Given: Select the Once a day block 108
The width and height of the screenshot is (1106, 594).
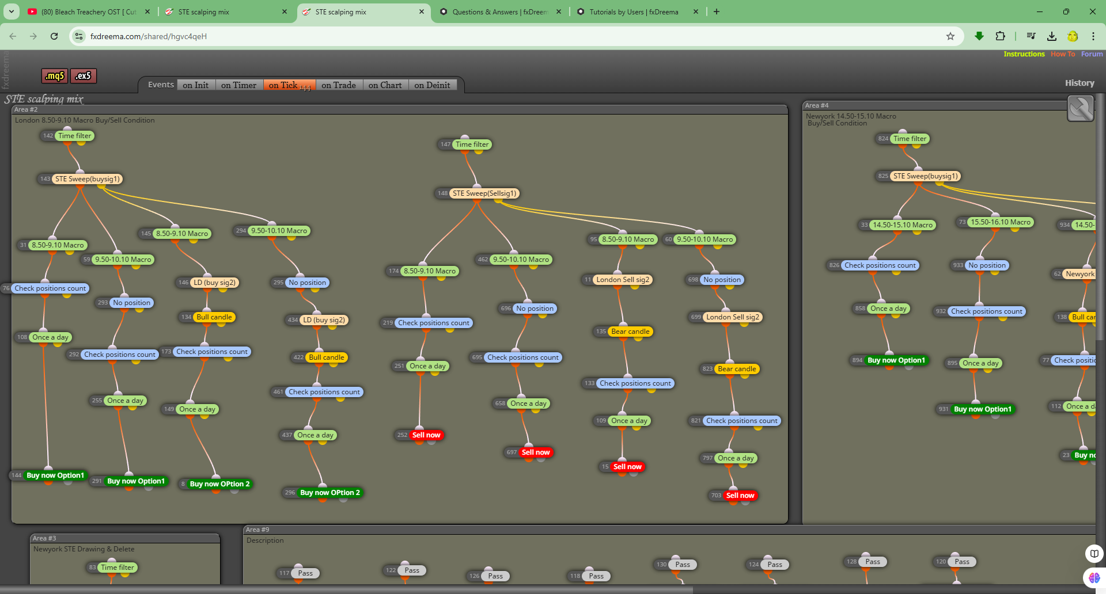Looking at the screenshot, I should tap(50, 337).
